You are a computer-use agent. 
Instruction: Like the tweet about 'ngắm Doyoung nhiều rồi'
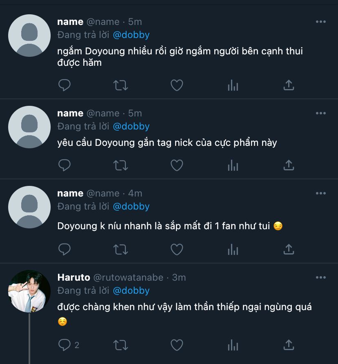click(x=176, y=85)
